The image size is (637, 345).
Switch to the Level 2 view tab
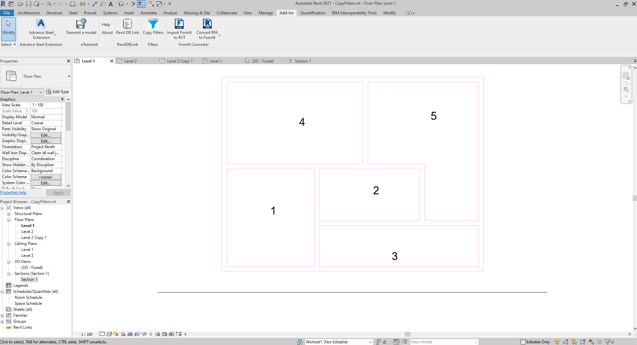coord(130,61)
